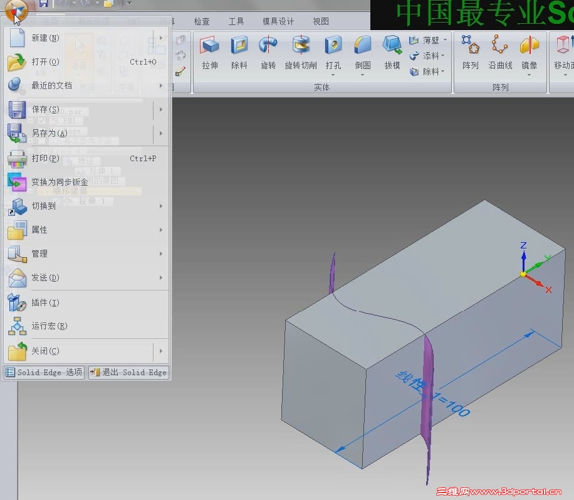Screen dimensions: 574x500
Task: Click the open folder icon beside 打开
Action: point(17,62)
